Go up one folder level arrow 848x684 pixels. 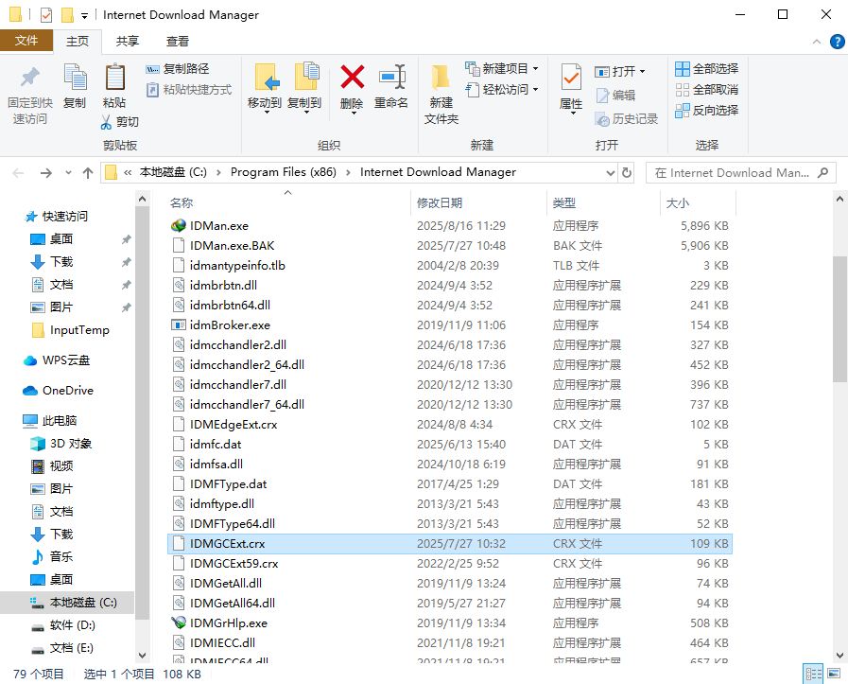click(88, 173)
